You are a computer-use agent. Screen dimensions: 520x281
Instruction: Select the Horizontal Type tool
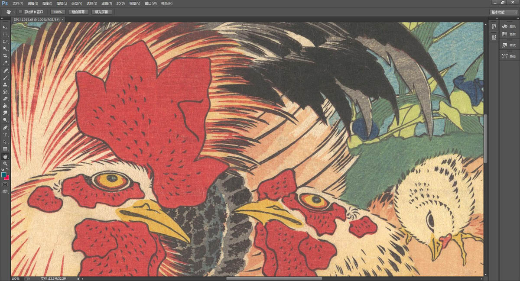[x=5, y=135]
